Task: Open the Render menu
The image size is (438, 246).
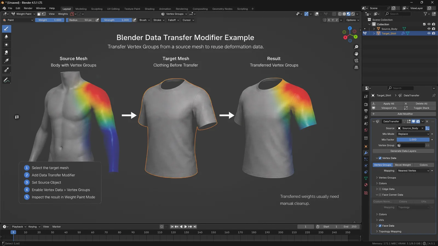Action: click(28, 8)
